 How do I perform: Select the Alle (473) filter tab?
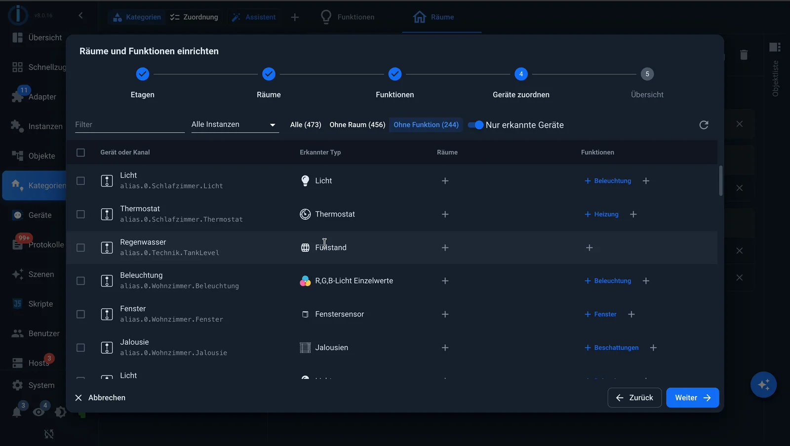pyautogui.click(x=306, y=125)
